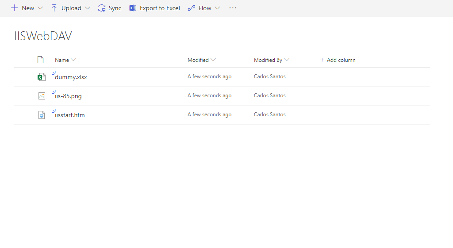Click the Flow icon in the command bar

pyautogui.click(x=192, y=8)
